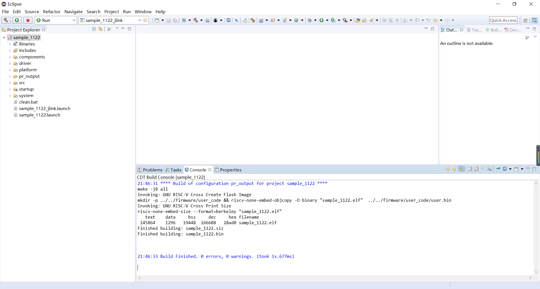Click the Open Perspective icon

(x=525, y=20)
